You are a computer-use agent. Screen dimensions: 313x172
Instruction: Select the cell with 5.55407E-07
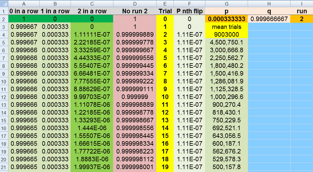pos(92,66)
